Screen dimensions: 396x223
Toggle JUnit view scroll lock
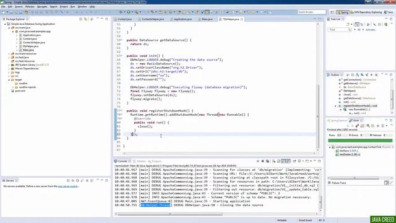click(362, 126)
